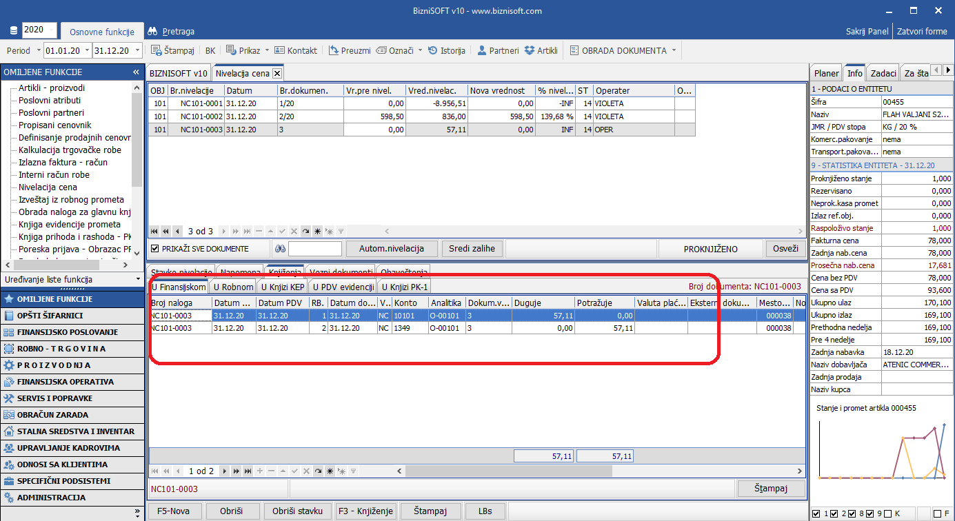Click the Preuzmi import icon
This screenshot has height=521, width=955.
click(x=333, y=50)
